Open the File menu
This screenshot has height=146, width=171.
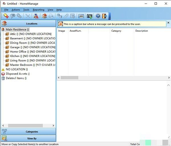pyautogui.click(x=6, y=10)
